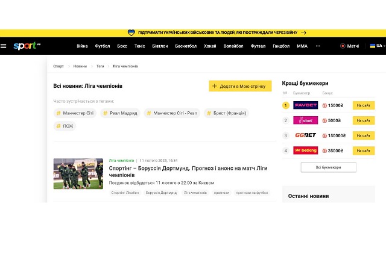
Task: Open the hamburger side menu
Action: 4,46
